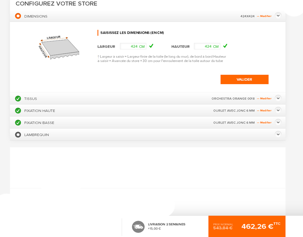This screenshot has width=303, height=237.
Task: Click the green checkmark beside Largeur field
Action: pos(151,46)
